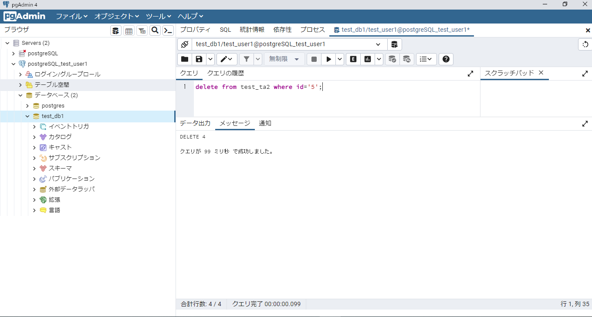This screenshot has width=592, height=317.
Task: Open the Object (オブジェクト) menu
Action: click(117, 16)
